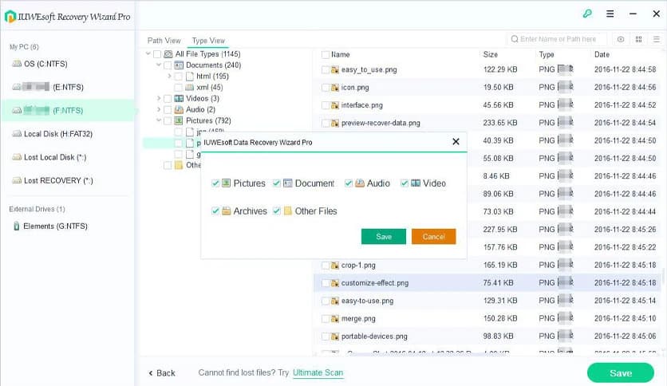Screen dimensions: 667x386
Task: Select the portable-devices.png file row
Action: click(487, 337)
